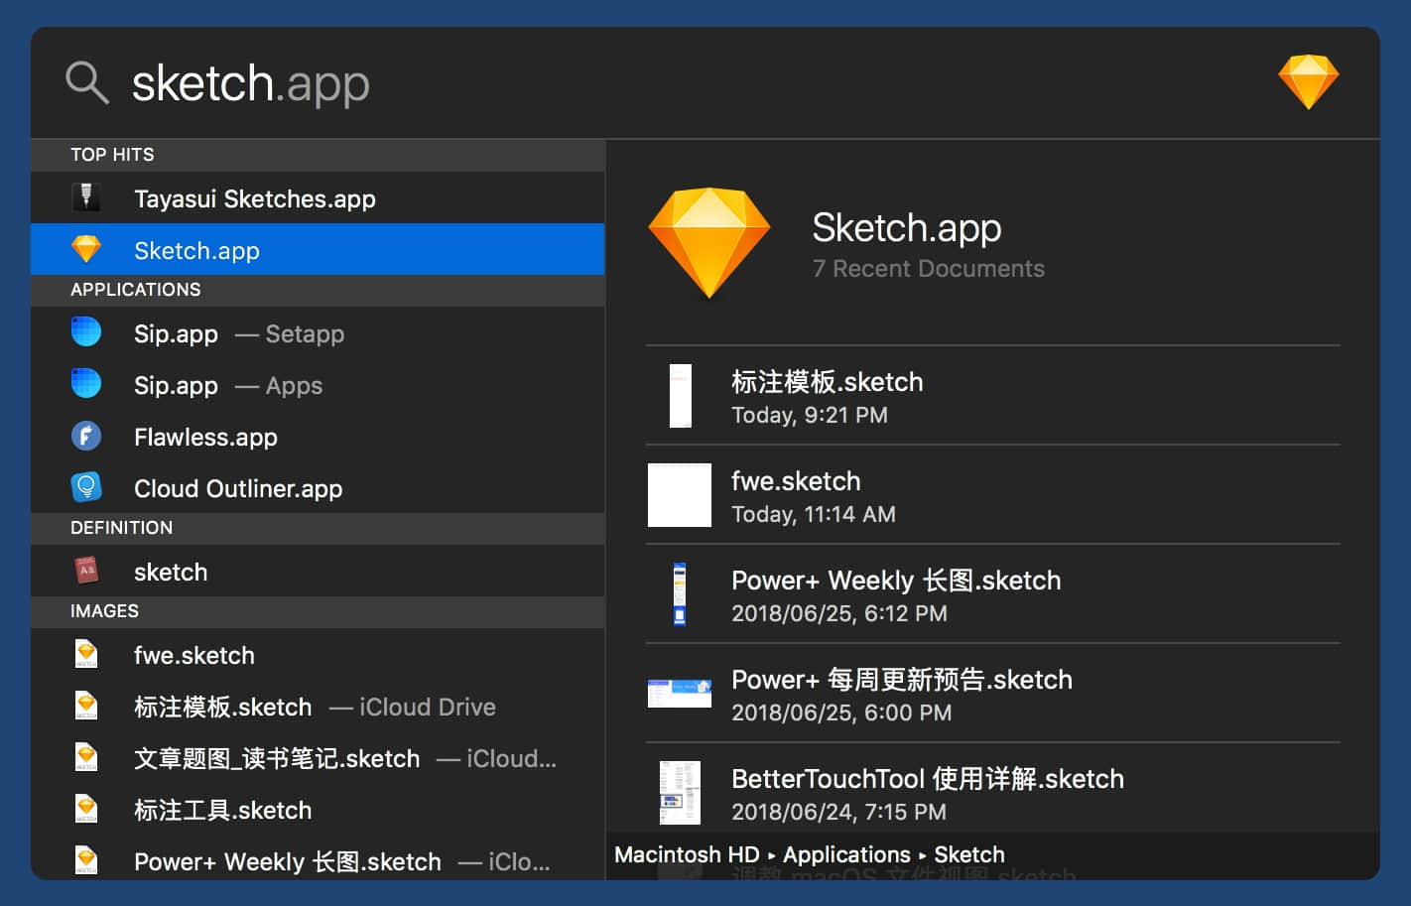1411x906 pixels.
Task: Click the Tayasui Sketches app icon
Action: tap(86, 197)
